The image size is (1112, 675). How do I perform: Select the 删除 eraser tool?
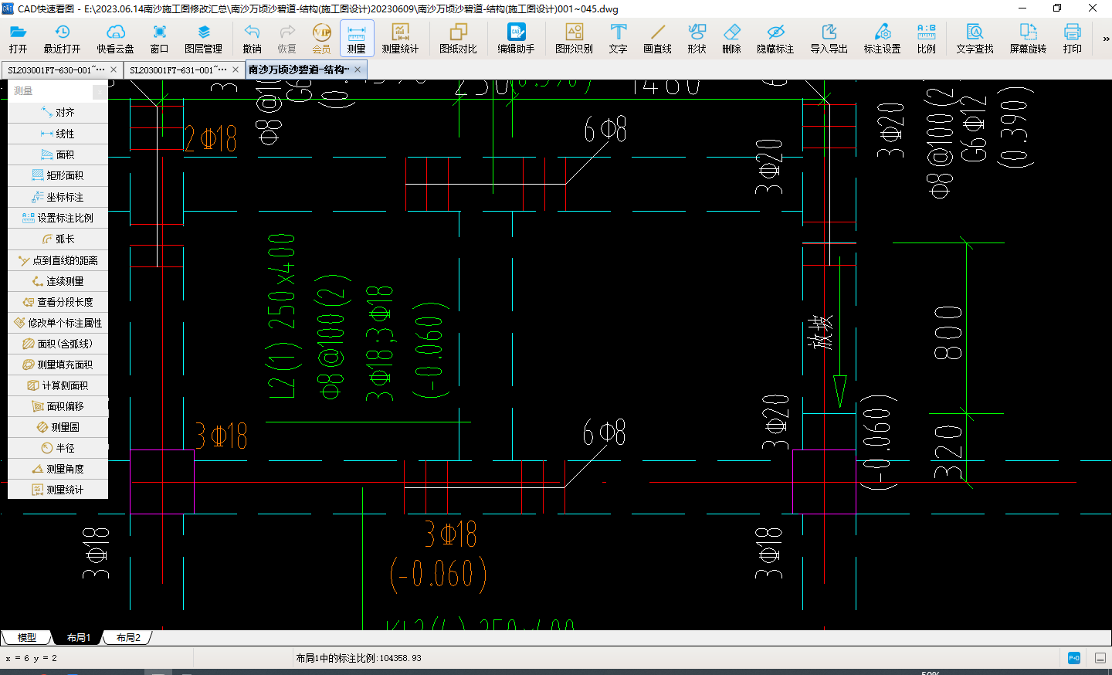[731, 39]
